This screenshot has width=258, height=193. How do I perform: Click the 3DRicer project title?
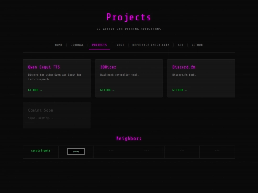[108, 67]
